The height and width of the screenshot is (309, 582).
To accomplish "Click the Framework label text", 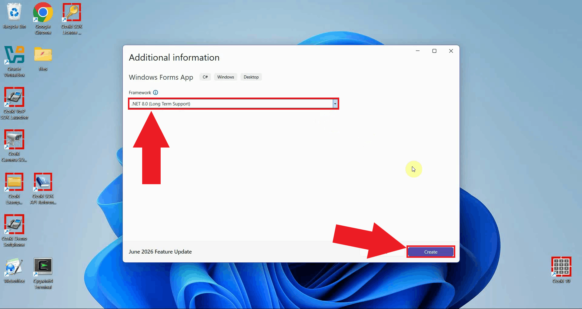I will (140, 93).
